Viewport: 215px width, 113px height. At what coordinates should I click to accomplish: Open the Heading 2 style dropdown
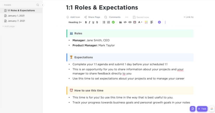click(75, 22)
